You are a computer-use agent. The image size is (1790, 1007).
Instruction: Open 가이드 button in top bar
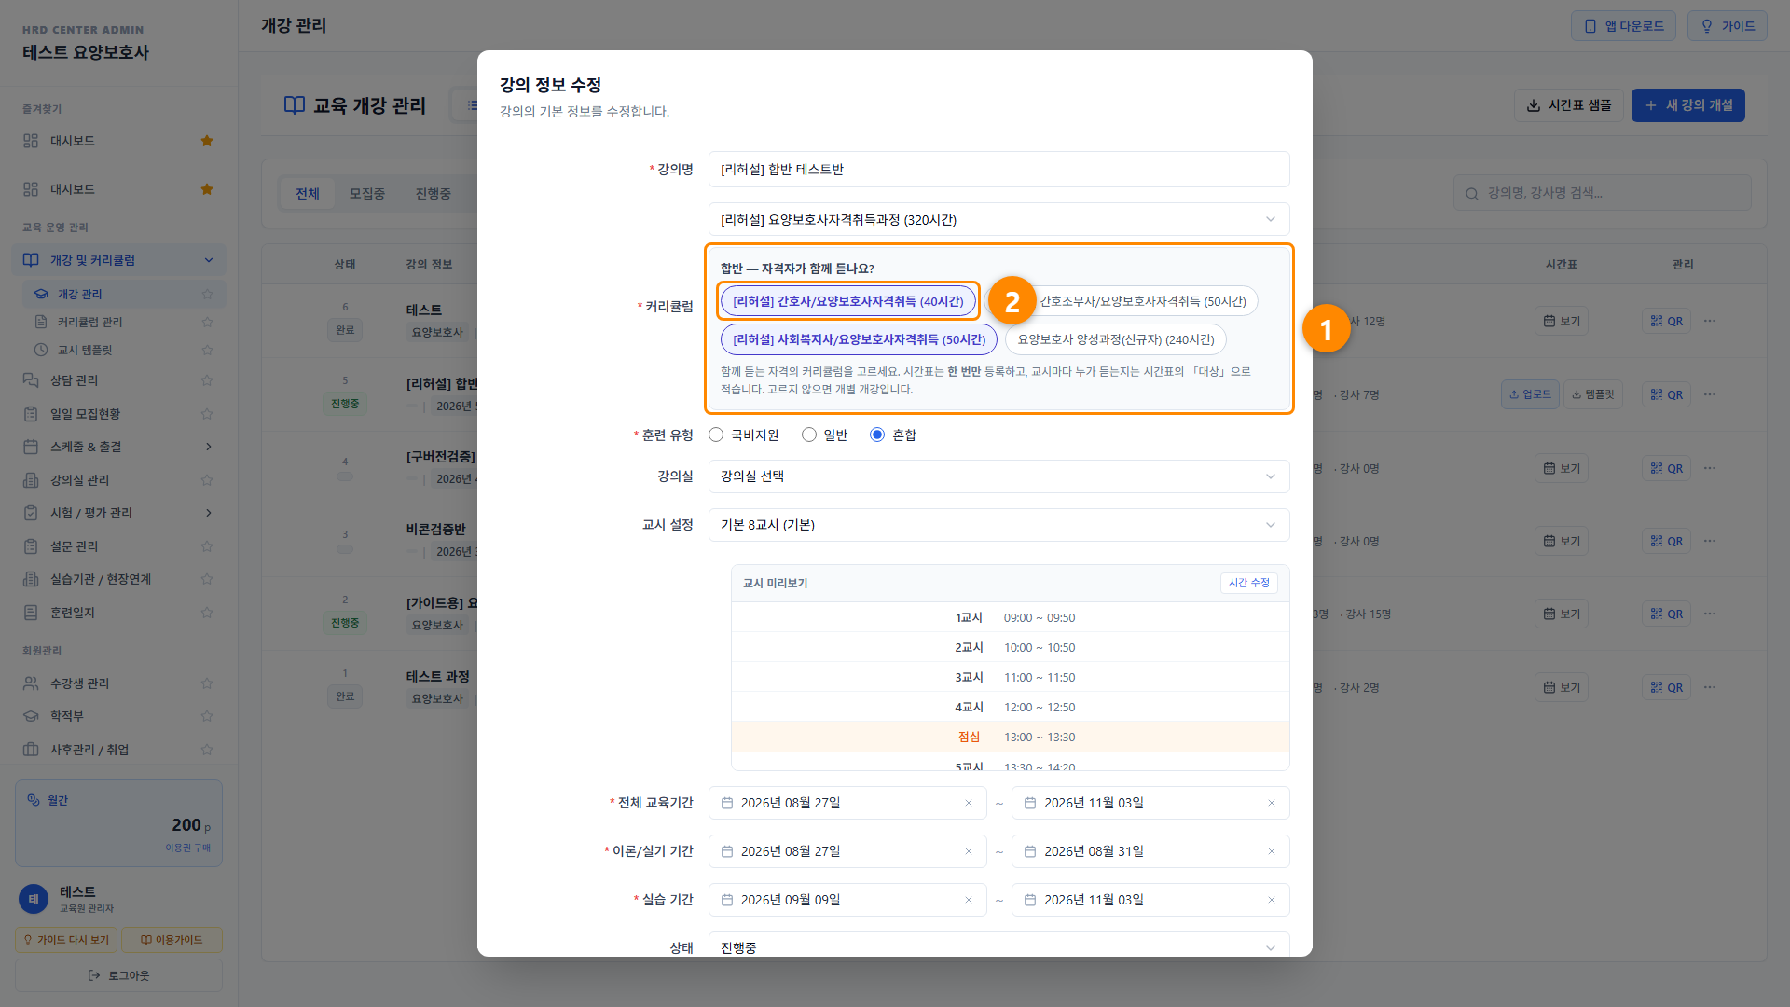(1727, 26)
